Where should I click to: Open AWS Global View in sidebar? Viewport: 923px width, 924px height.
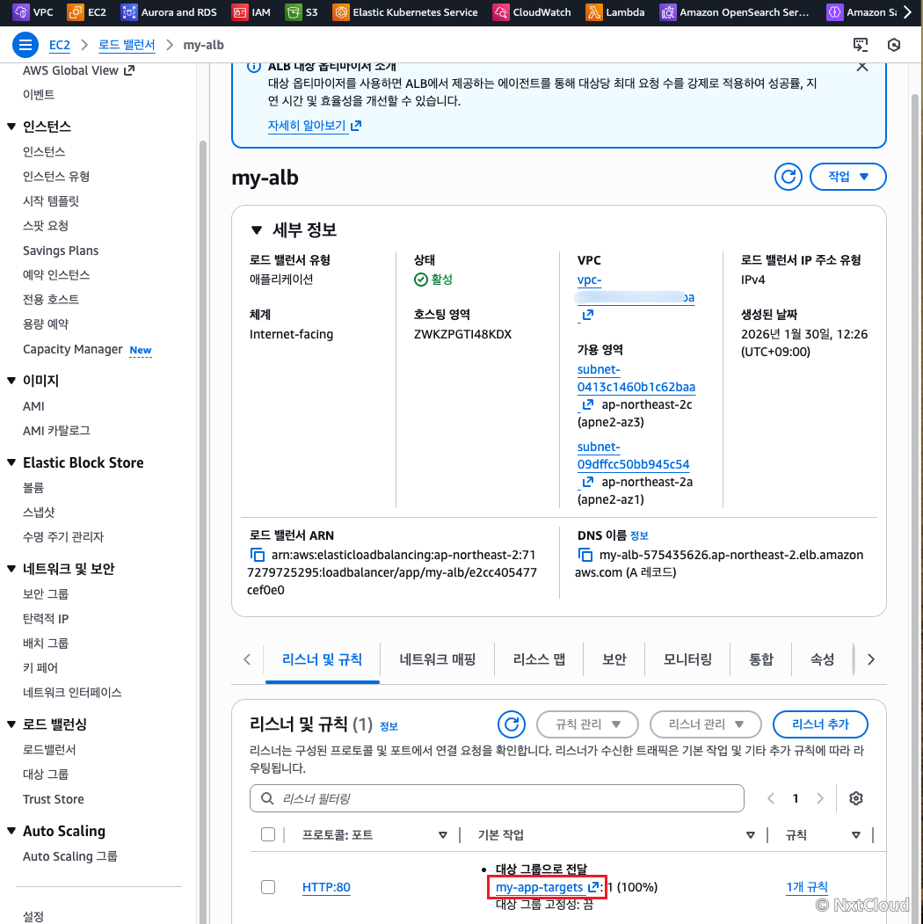(x=78, y=70)
